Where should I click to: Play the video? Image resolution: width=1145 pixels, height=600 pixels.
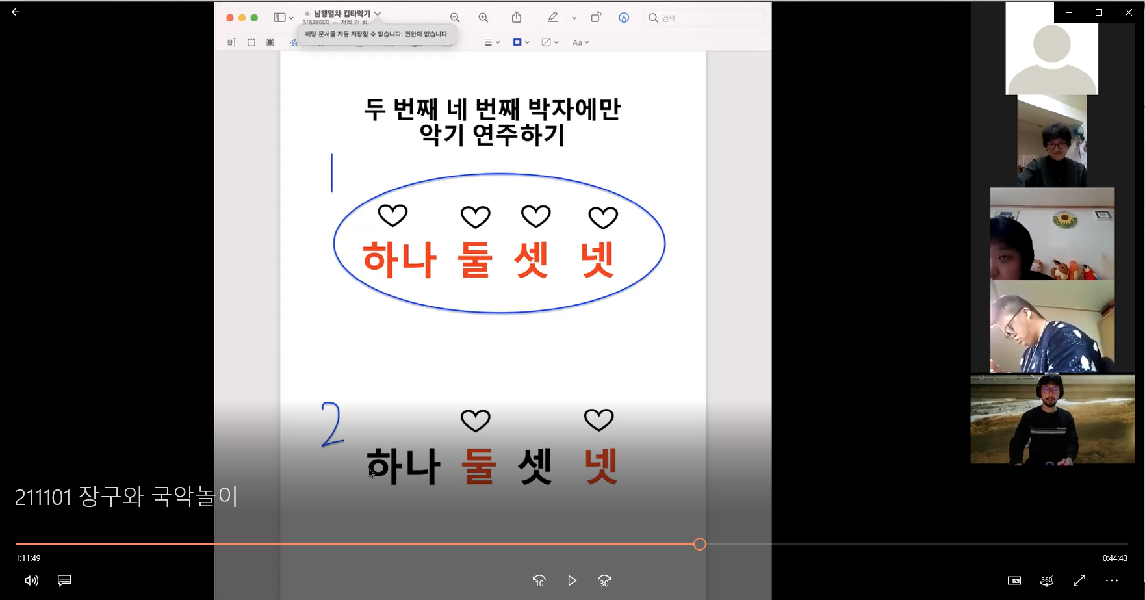point(572,580)
